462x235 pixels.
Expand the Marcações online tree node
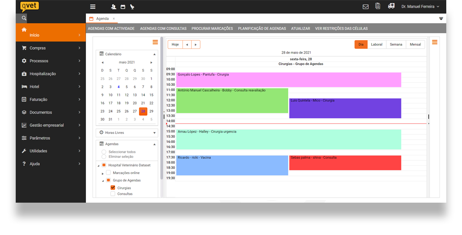(x=103, y=173)
